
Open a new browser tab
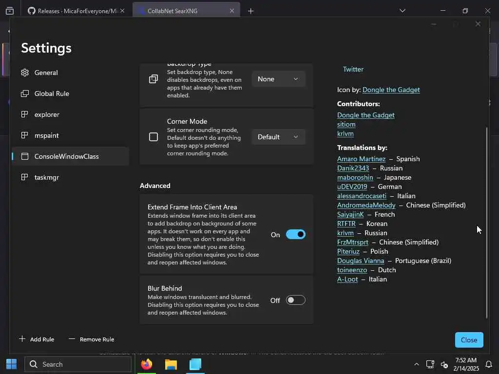click(251, 11)
